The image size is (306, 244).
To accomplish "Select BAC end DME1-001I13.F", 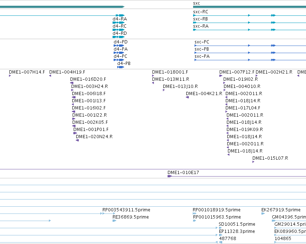I will [x=89, y=101].
